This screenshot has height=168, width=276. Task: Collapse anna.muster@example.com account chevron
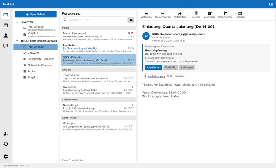(x=17, y=40)
